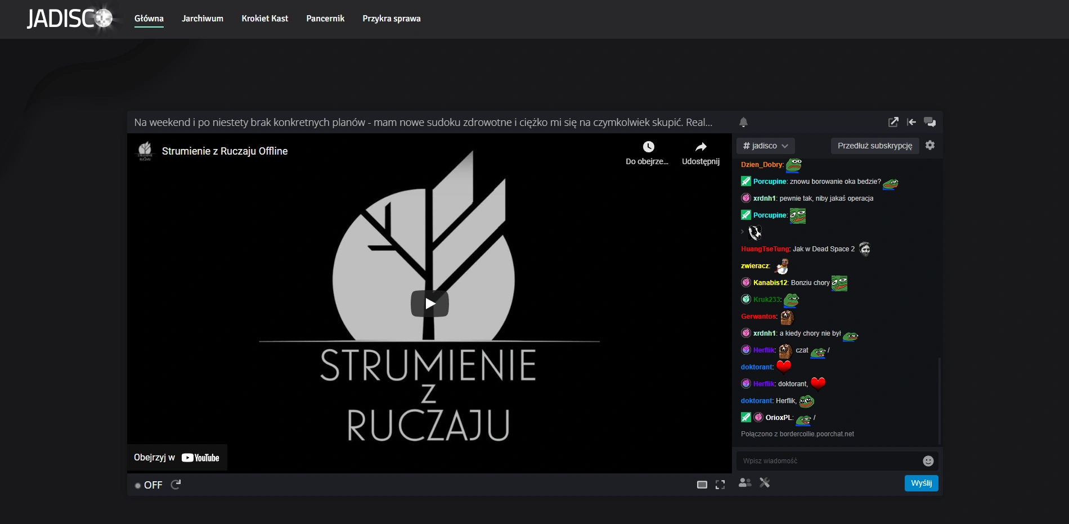The width and height of the screenshot is (1069, 524).
Task: Click the OFF stream status indicator
Action: 149,485
